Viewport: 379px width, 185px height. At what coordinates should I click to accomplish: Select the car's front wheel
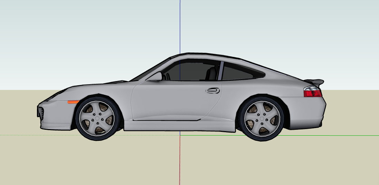pos(97,118)
